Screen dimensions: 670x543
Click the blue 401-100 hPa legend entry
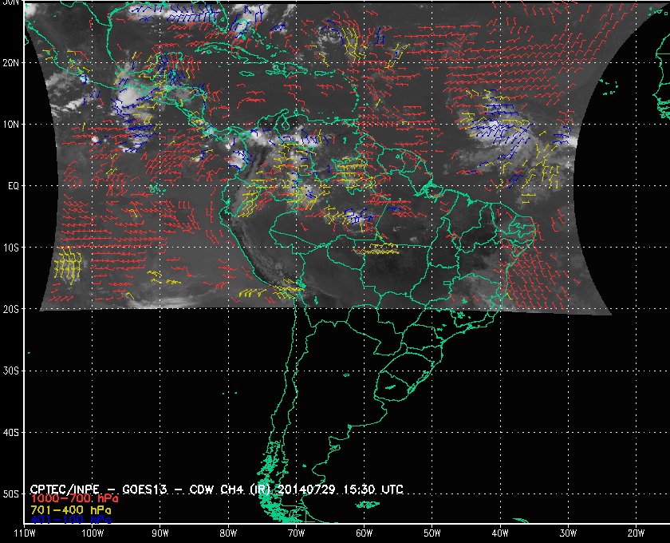pos(70,520)
